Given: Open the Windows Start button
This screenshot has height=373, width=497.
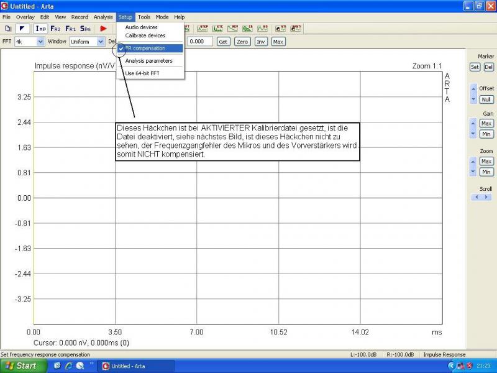Looking at the screenshot, I should pos(22,366).
